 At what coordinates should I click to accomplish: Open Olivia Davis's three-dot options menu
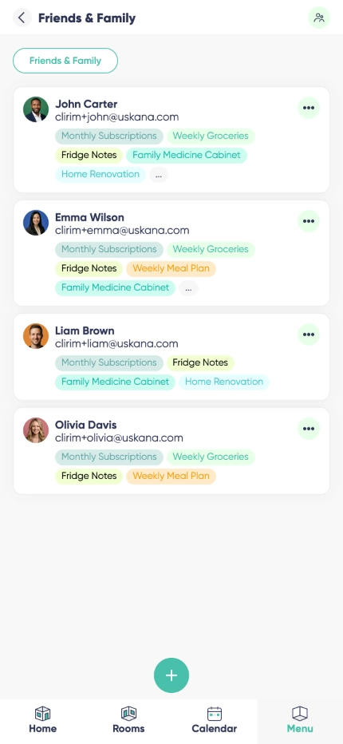(x=309, y=429)
